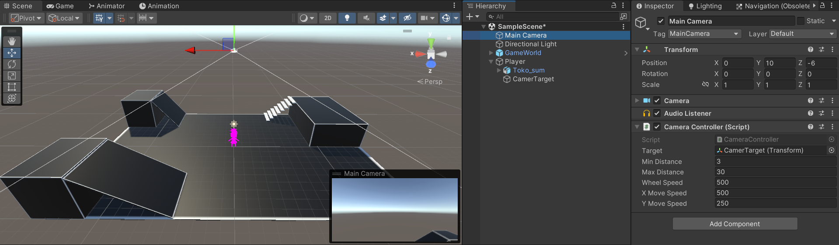Toggle scene audio mute
The width and height of the screenshot is (839, 245).
[x=366, y=18]
